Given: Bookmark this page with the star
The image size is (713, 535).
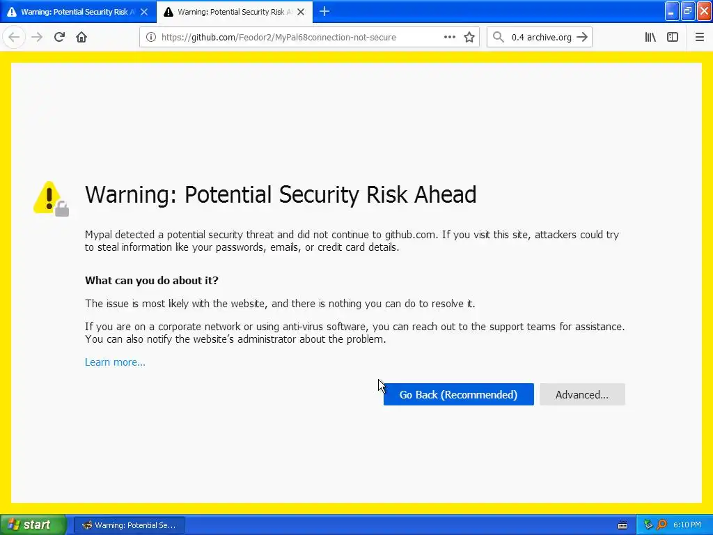Looking at the screenshot, I should pos(469,38).
